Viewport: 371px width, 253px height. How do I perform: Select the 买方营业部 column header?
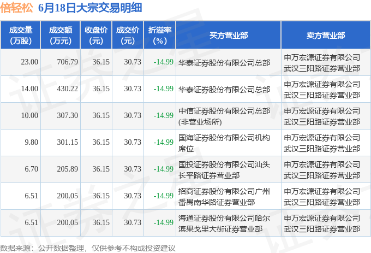[228, 36]
